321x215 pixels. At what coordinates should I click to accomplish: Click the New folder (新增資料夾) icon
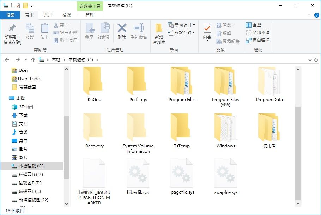pyautogui.click(x=159, y=28)
